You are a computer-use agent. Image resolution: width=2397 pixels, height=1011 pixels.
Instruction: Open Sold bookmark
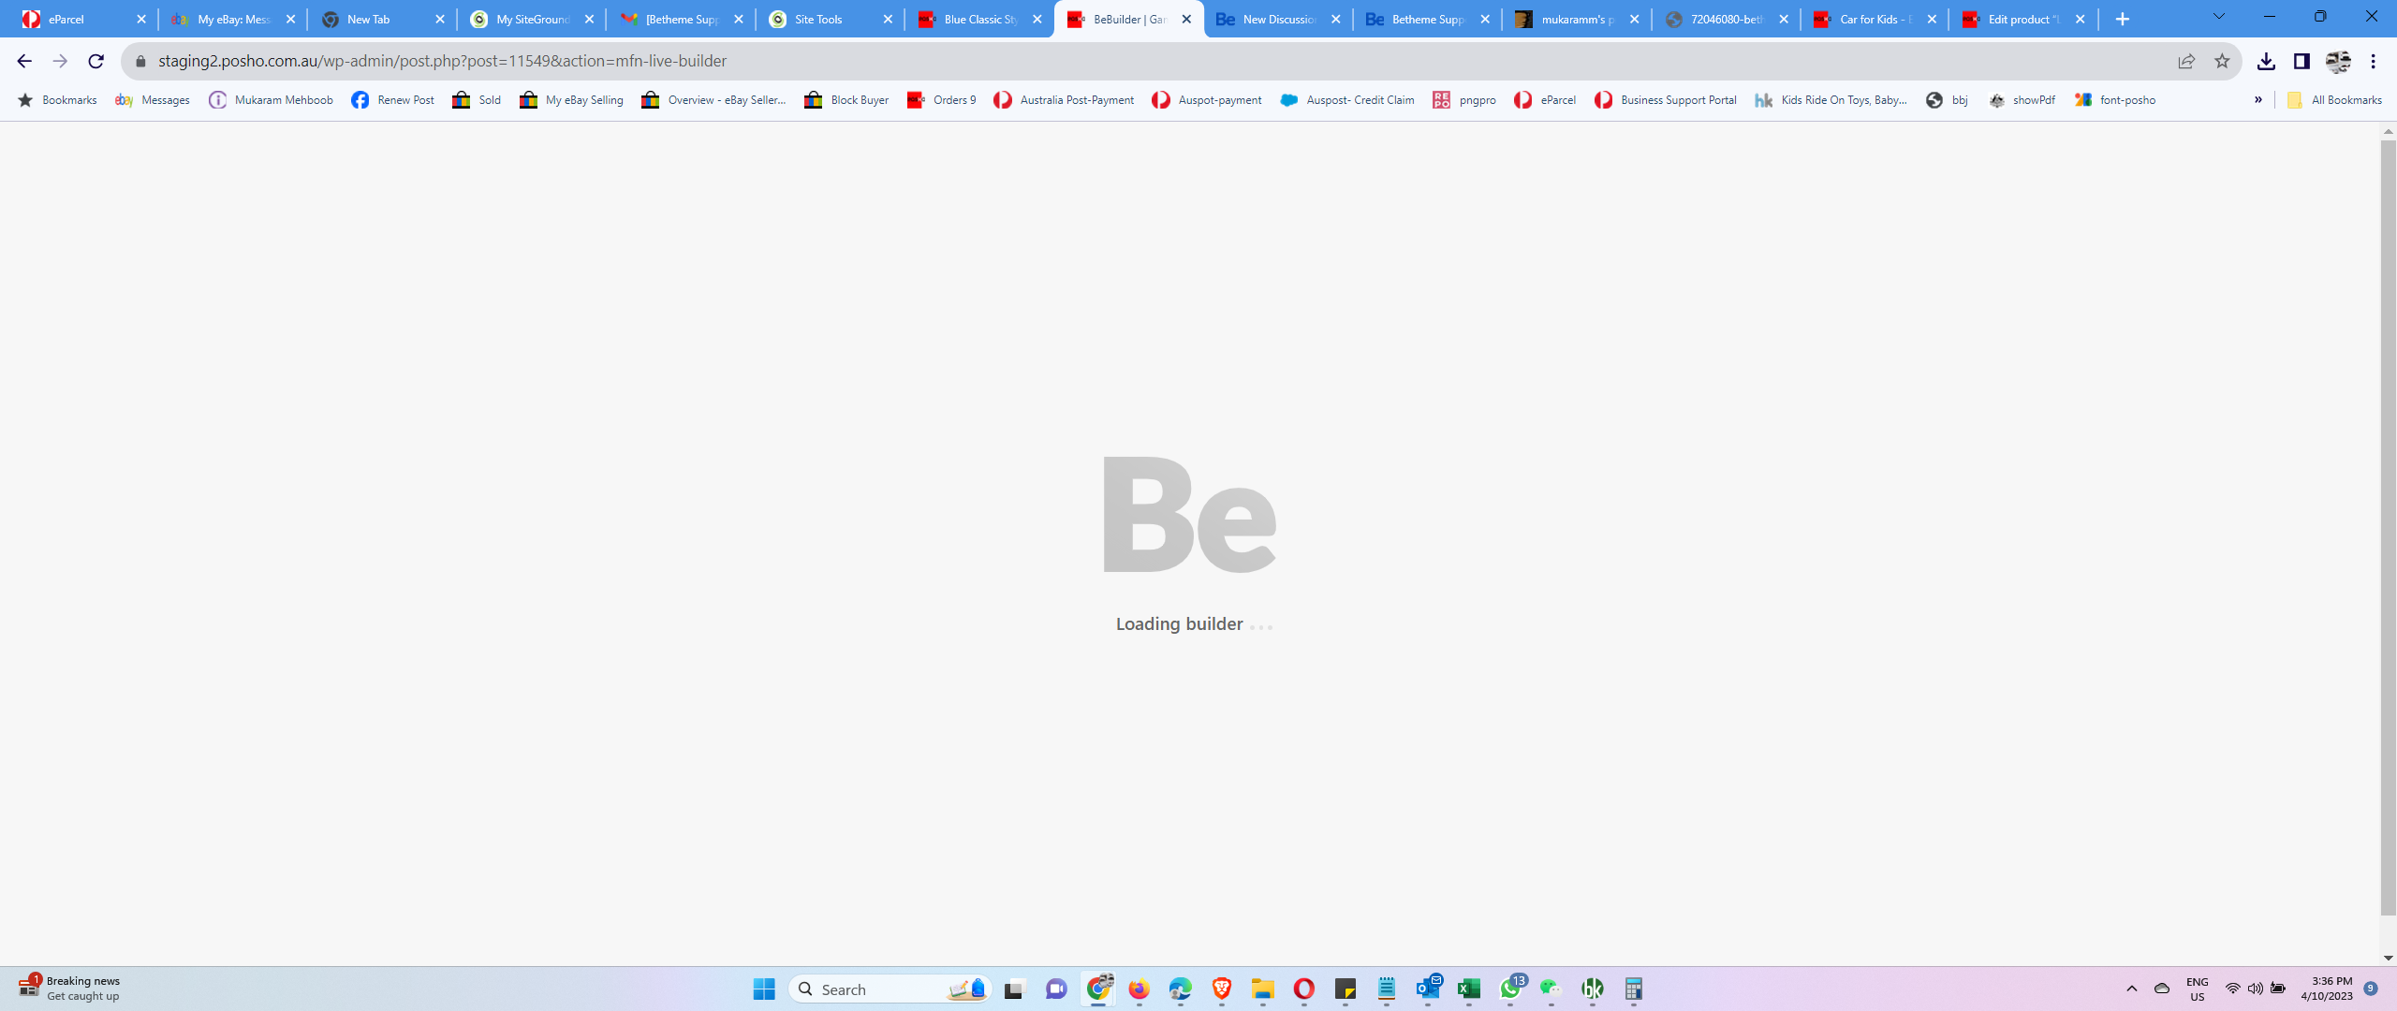pyautogui.click(x=477, y=100)
